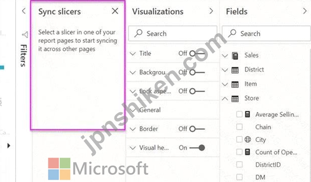Open the vertical Filters pane tab
This screenshot has height=182, width=311.
[24, 56]
